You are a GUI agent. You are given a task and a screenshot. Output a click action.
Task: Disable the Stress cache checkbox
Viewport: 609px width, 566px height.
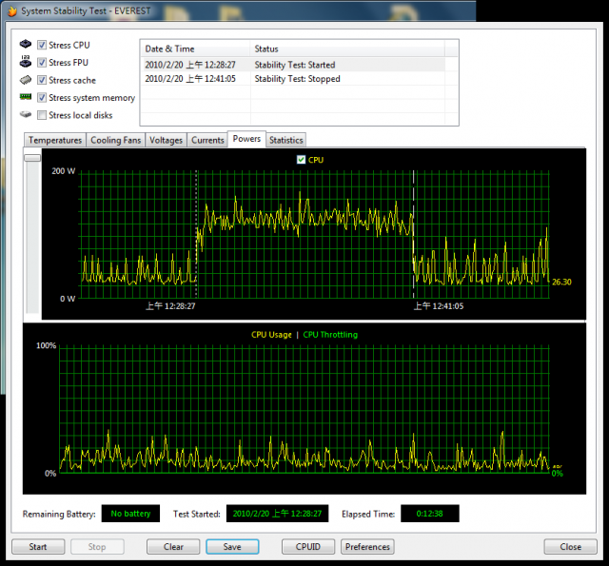[x=42, y=80]
